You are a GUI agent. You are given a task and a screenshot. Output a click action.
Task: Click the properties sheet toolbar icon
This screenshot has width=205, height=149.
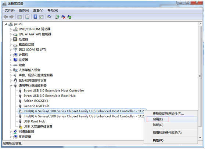tap(27, 17)
